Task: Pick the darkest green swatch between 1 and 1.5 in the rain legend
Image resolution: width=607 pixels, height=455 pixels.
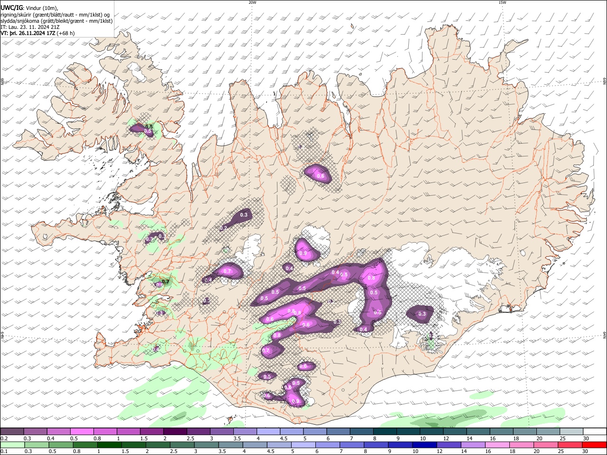Action: coord(110,445)
